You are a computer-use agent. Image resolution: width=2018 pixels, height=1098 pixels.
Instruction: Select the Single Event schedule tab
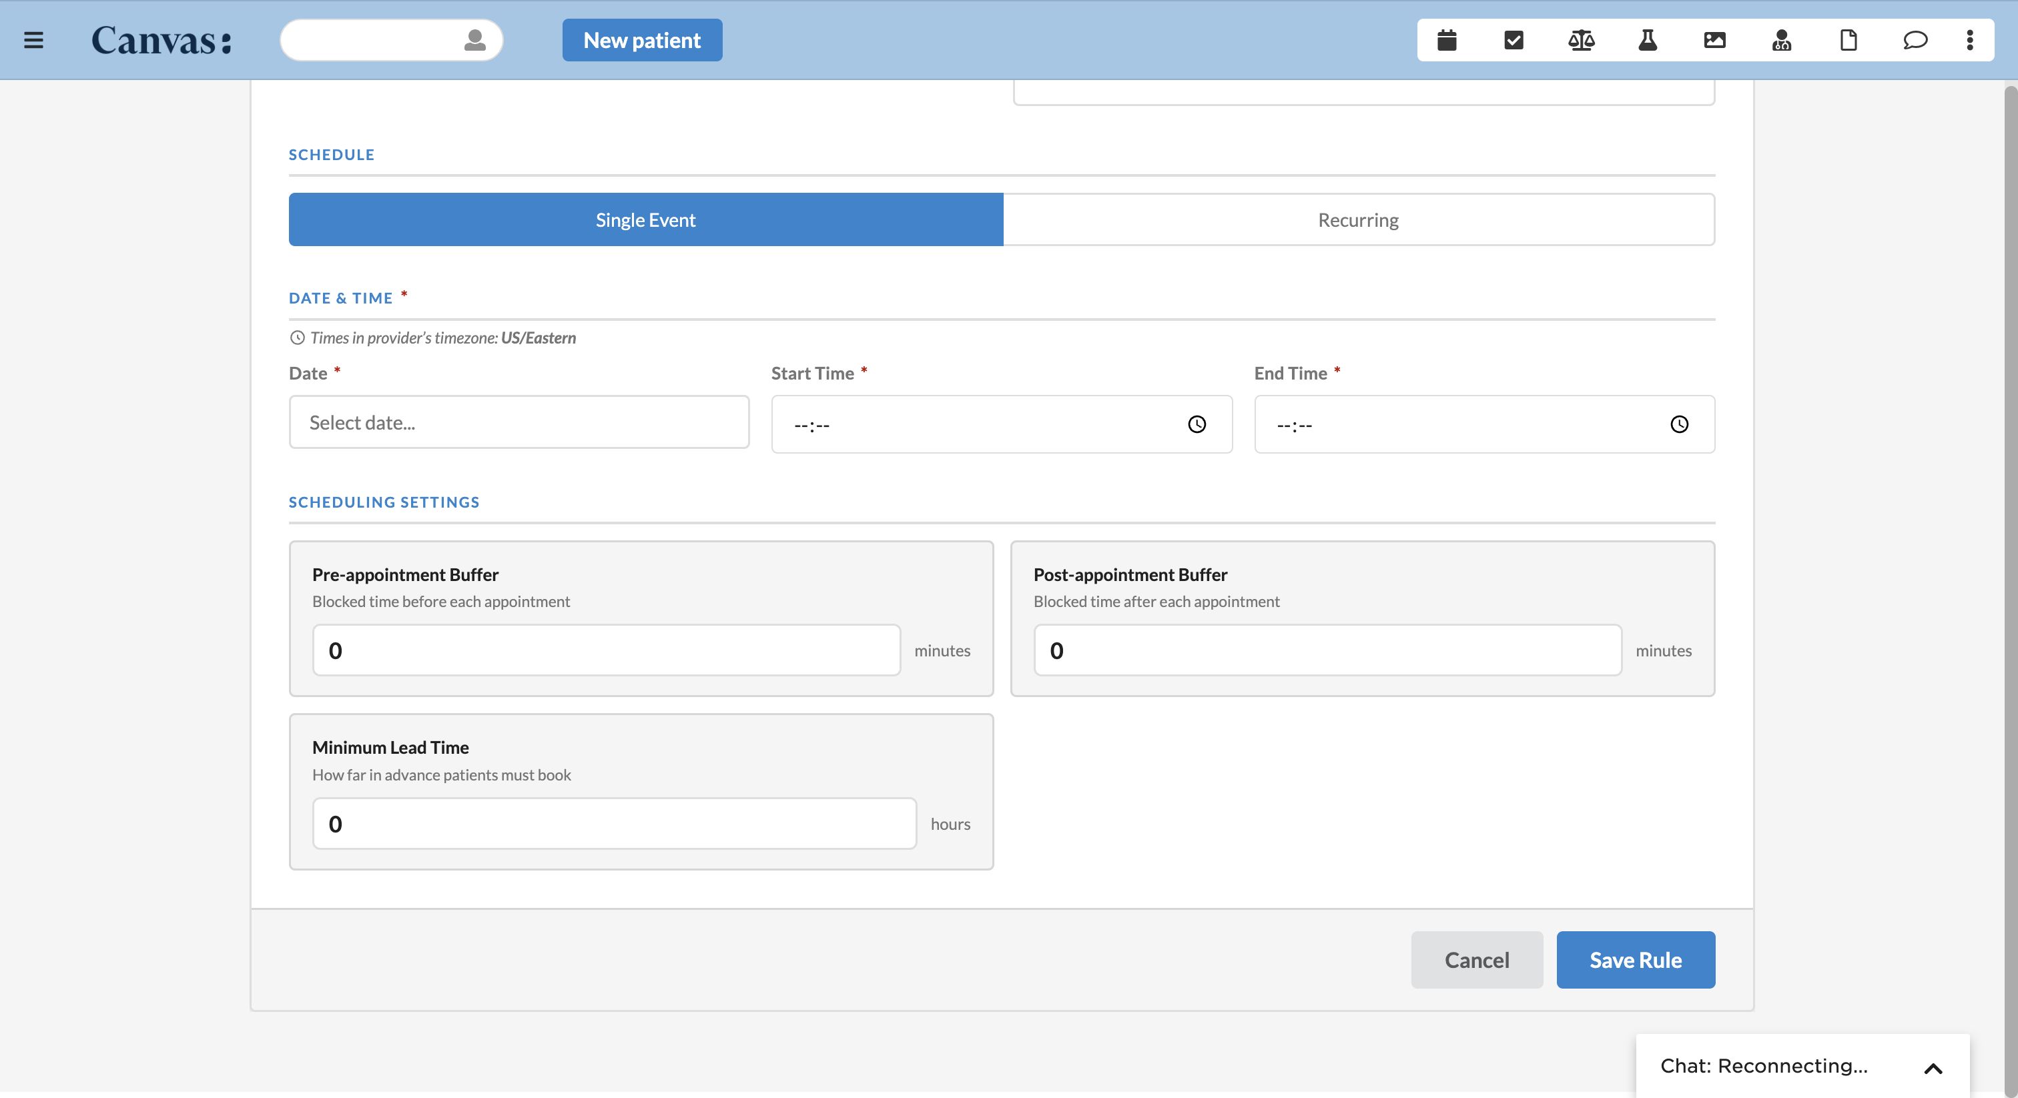click(x=645, y=219)
